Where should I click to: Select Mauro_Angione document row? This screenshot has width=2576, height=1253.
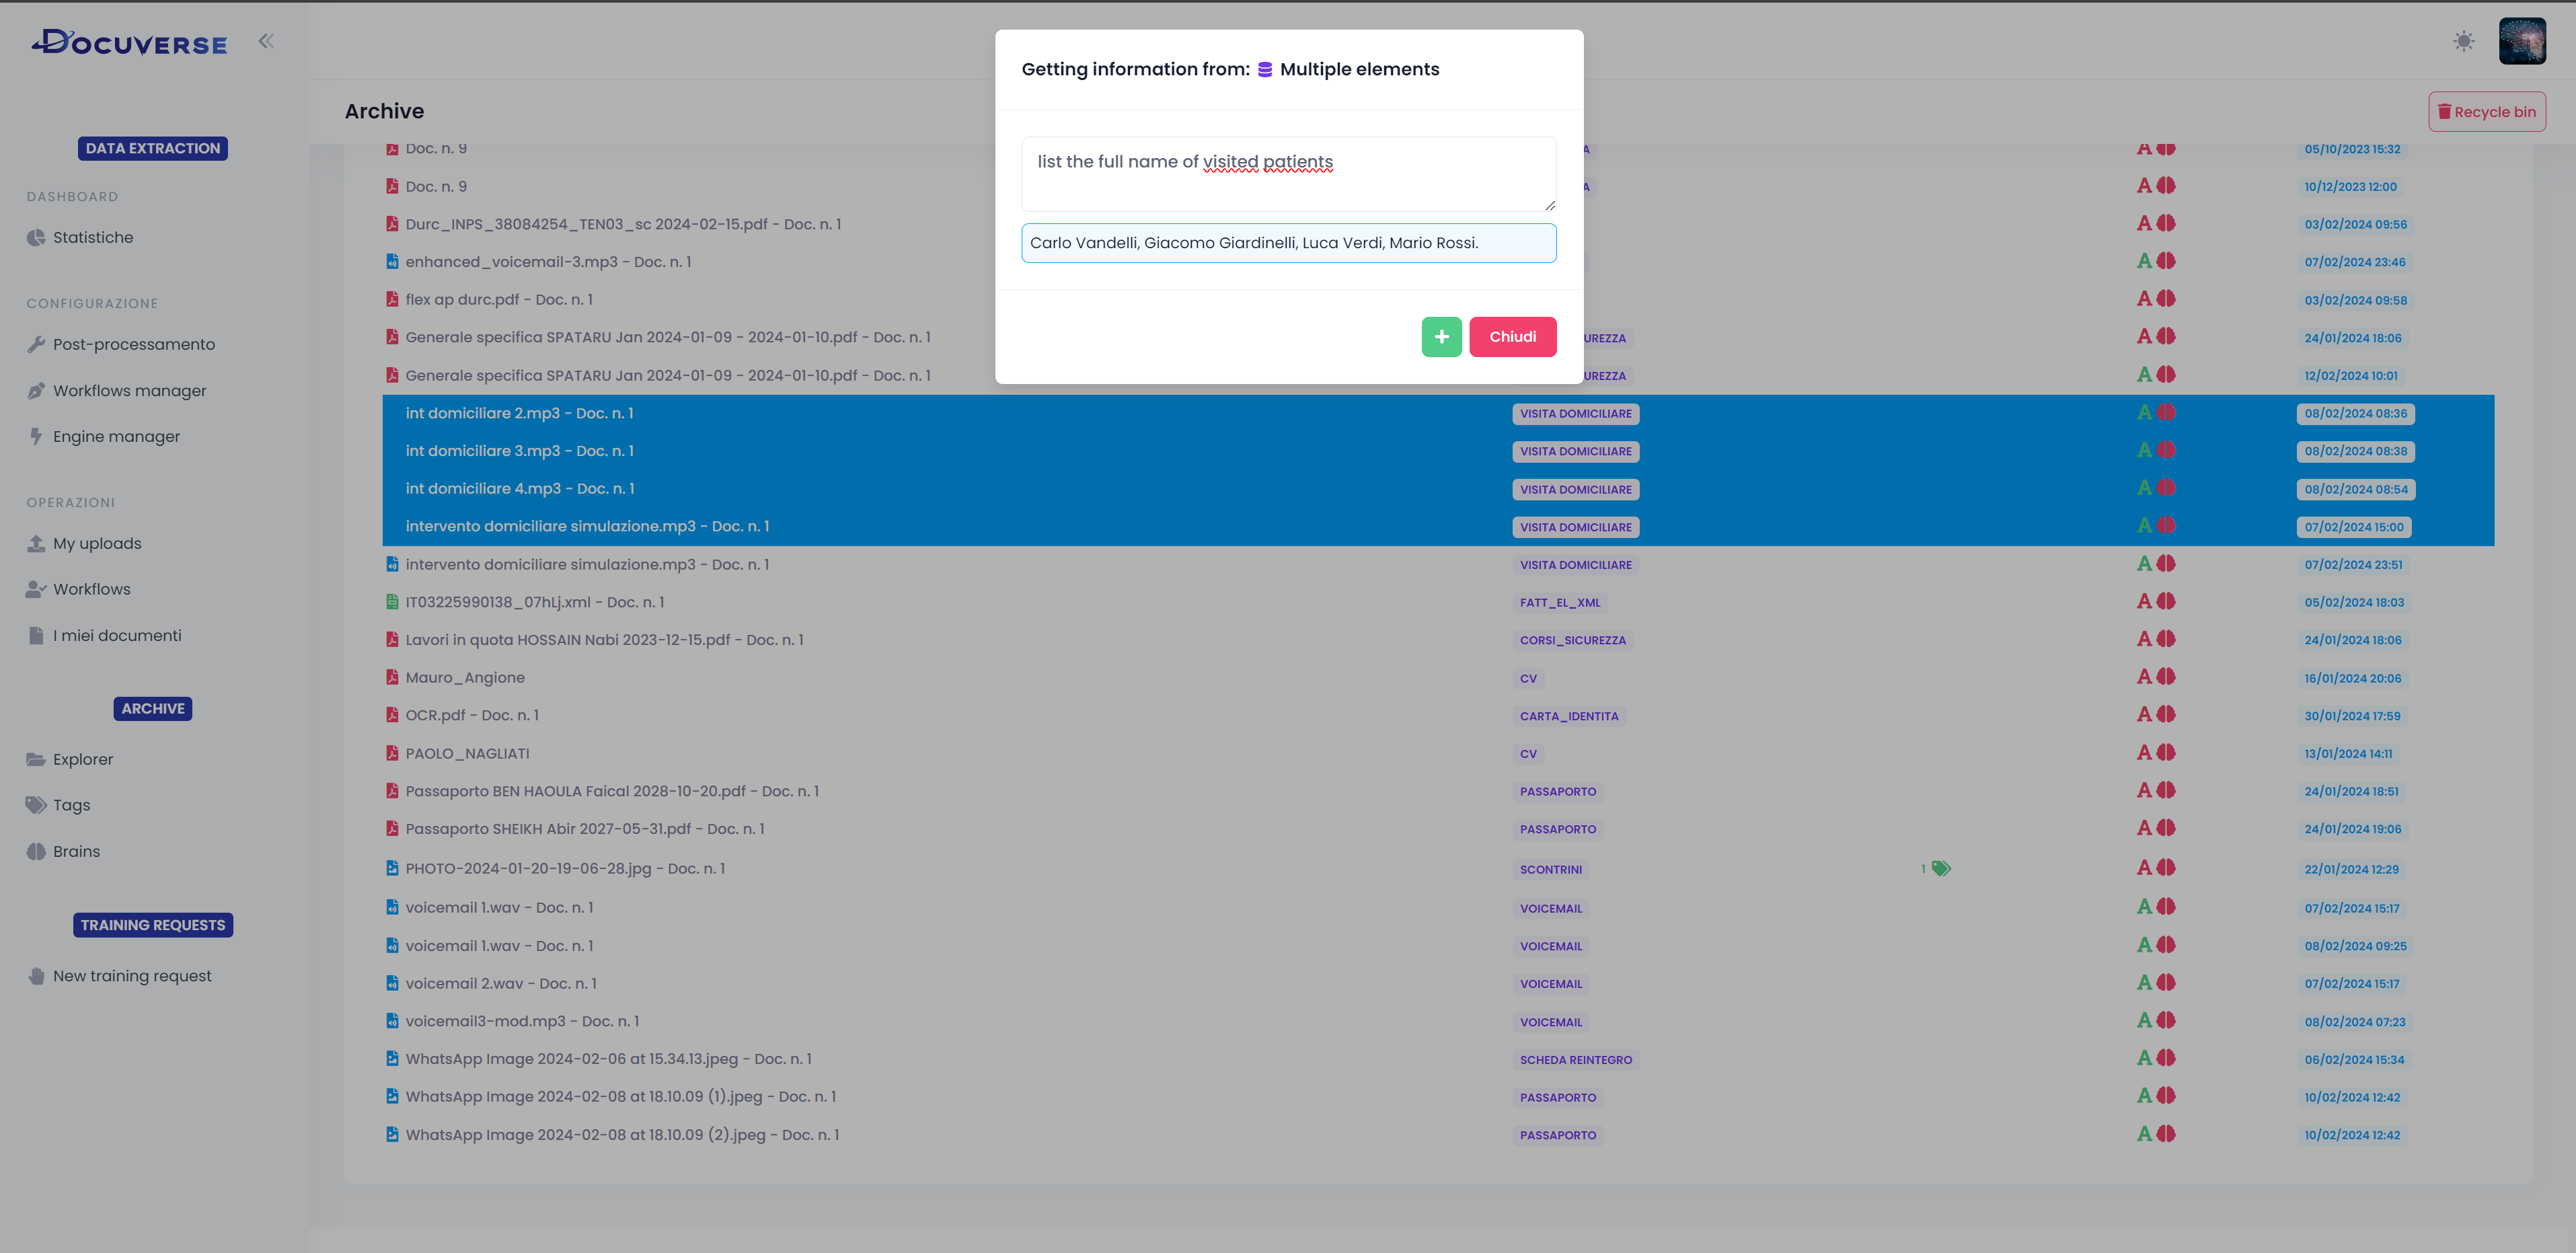pyautogui.click(x=465, y=678)
